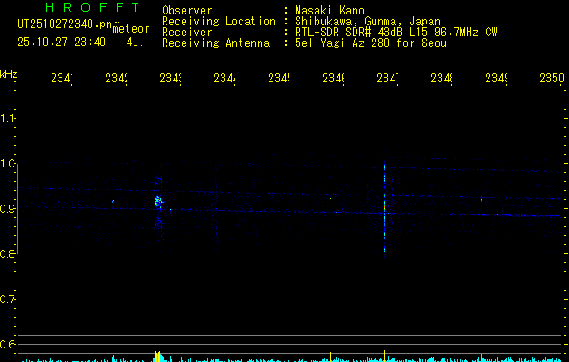The width and height of the screenshot is (569, 362).
Task: Click the HROFFT title text
Action: coord(86,8)
